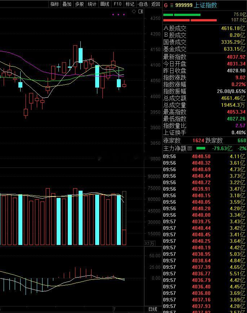Viewport: 247px width, 313px height.
Task: Select tick row with price 4040.32
Action: 204,163
